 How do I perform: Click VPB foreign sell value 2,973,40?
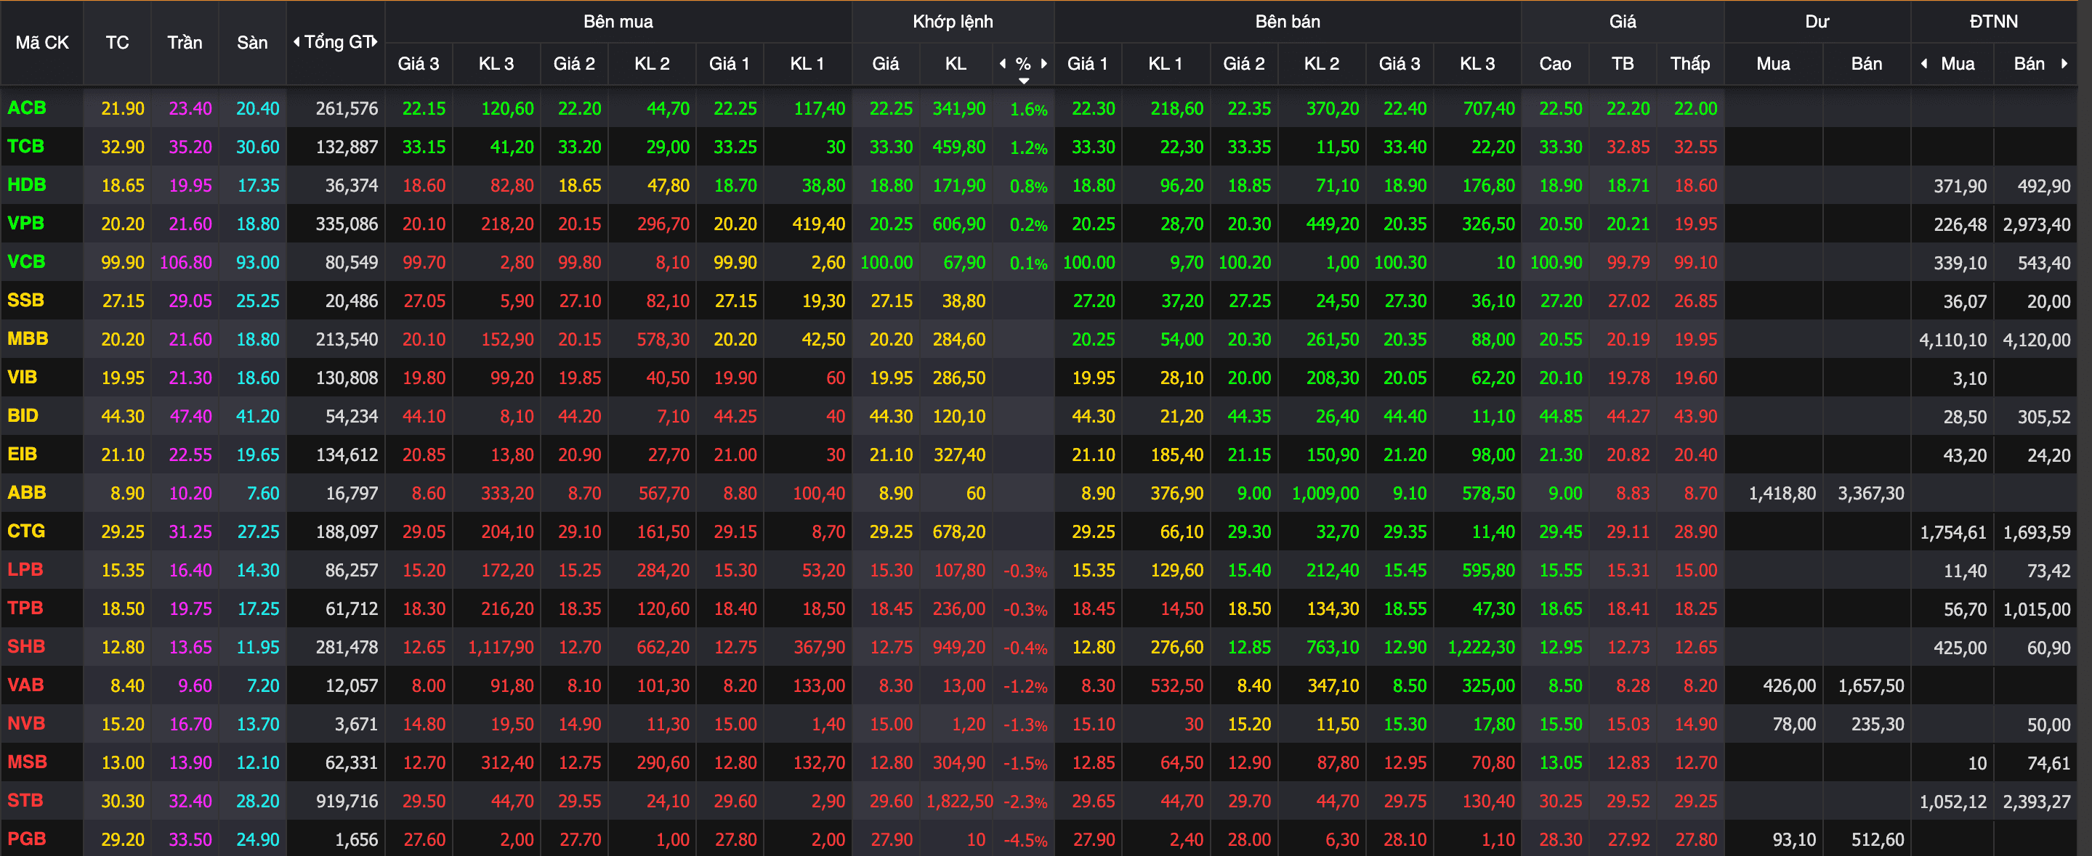click(2037, 225)
